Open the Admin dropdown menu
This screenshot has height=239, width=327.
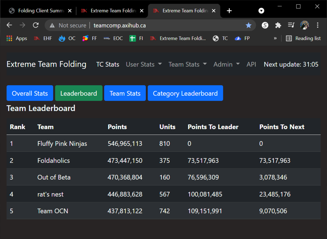(226, 64)
